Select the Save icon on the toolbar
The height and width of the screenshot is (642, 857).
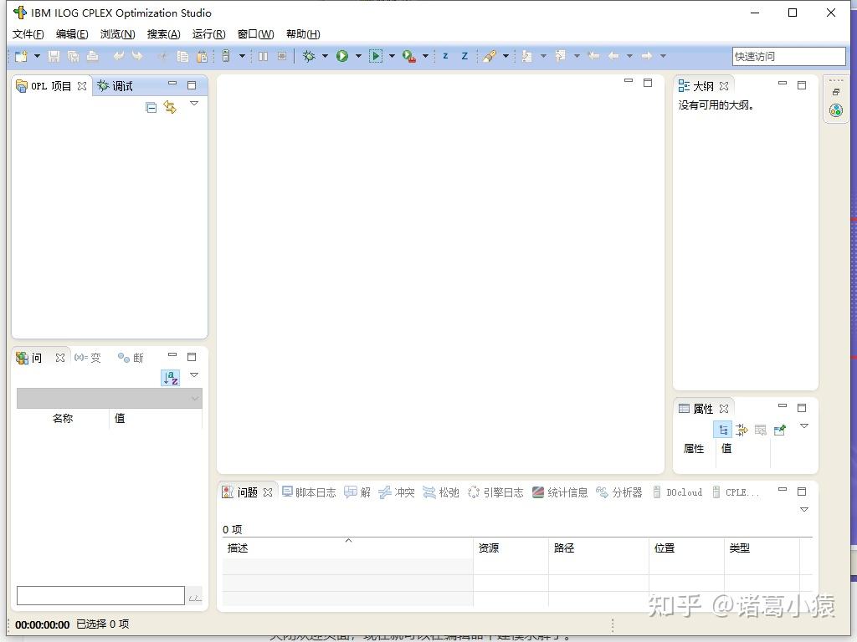(53, 56)
